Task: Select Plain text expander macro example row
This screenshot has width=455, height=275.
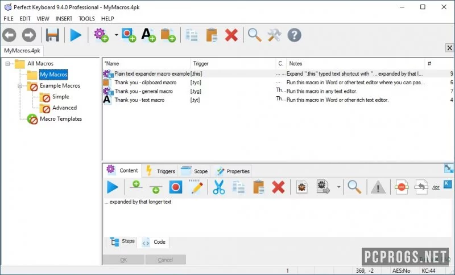Action: [278, 74]
